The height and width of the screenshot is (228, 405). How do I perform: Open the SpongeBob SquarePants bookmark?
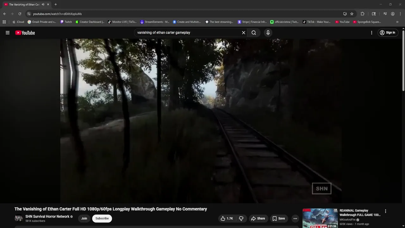pos(367,22)
